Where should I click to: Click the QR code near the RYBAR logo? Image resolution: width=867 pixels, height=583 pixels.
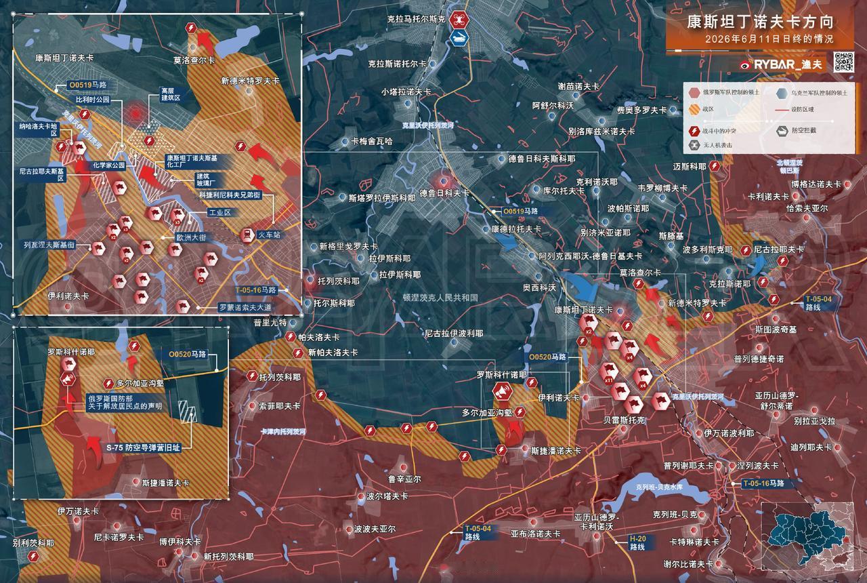[844, 62]
